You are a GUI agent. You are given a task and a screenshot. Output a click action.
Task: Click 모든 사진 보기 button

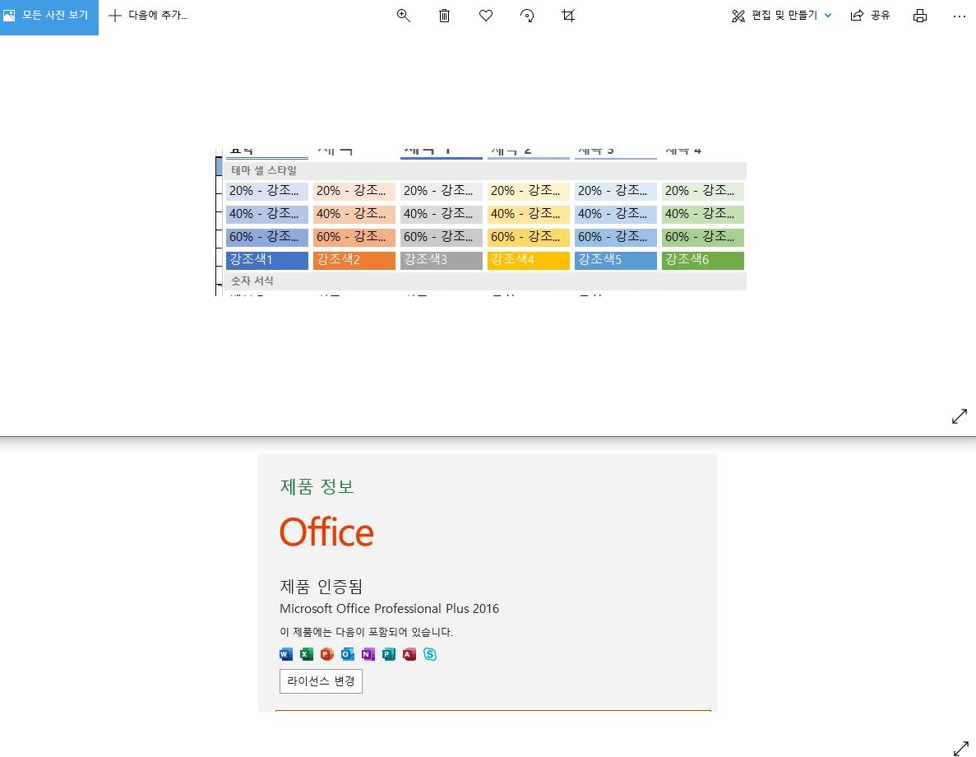(x=49, y=16)
